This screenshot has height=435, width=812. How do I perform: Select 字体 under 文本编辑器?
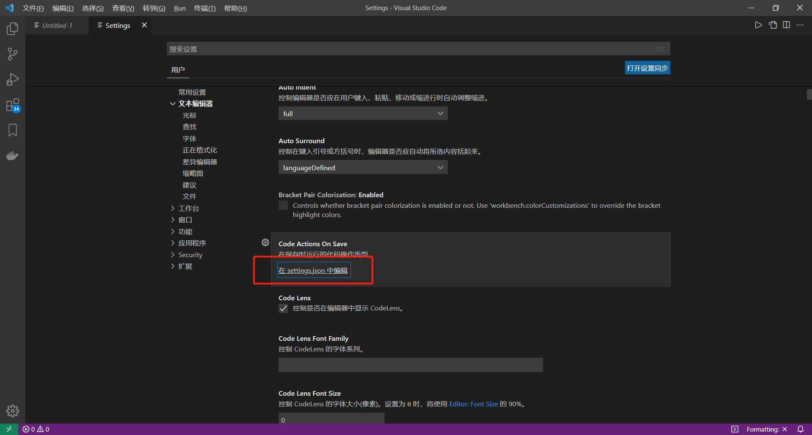point(189,139)
